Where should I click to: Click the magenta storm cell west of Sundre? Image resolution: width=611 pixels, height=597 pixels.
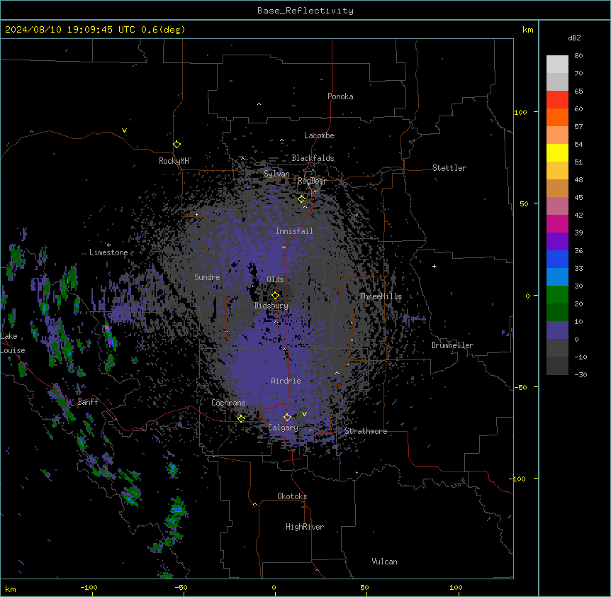(x=109, y=336)
